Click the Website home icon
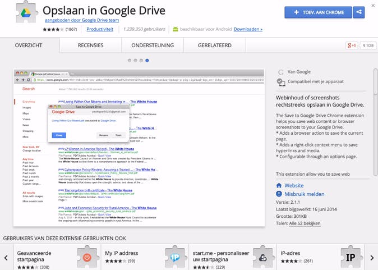Image resolution: width=378 pixels, height=270 pixels. point(279,186)
